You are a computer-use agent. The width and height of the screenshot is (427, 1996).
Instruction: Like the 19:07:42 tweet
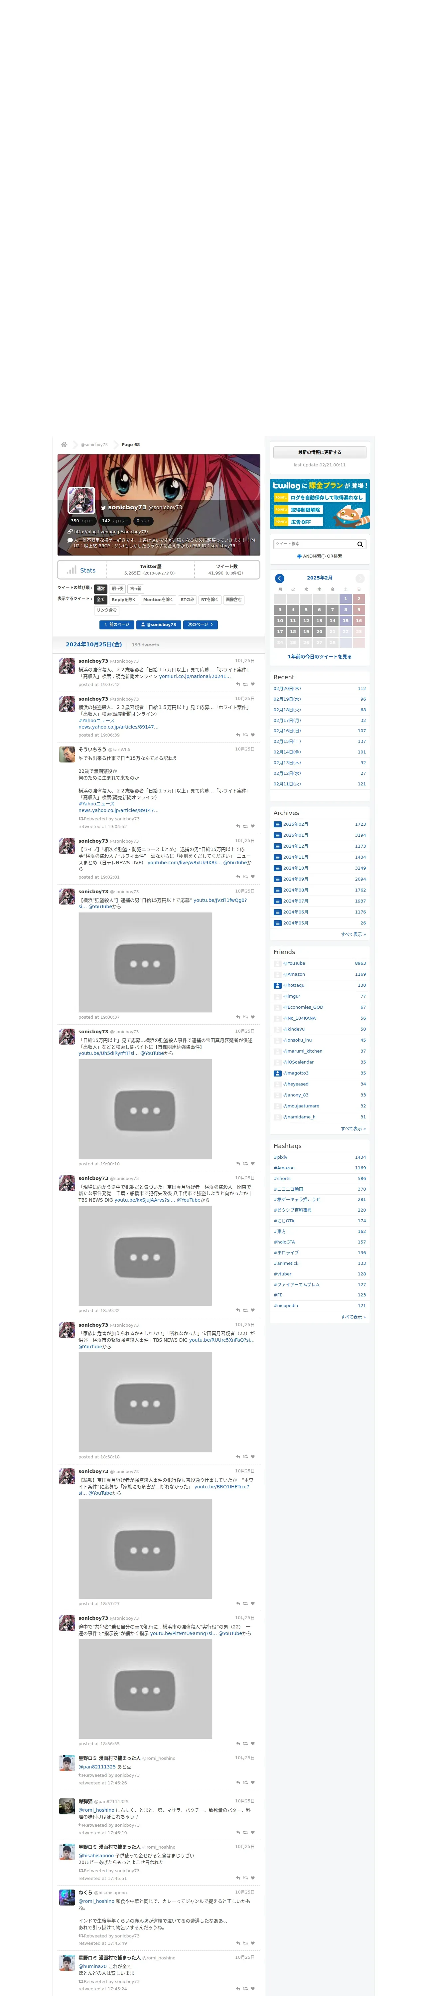tap(253, 684)
